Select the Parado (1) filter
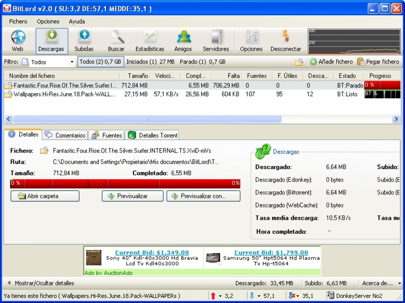405x303 pixels. click(x=202, y=62)
